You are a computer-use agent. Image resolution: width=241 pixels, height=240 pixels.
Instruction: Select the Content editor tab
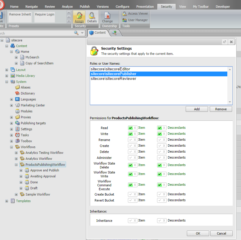click(x=98, y=33)
